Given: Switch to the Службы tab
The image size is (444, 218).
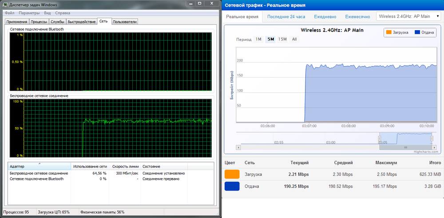Looking at the screenshot, I should [x=57, y=22].
